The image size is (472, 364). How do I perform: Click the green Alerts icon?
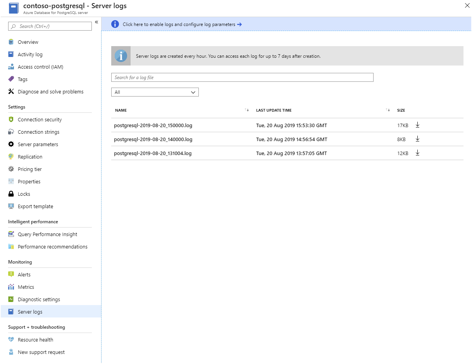tap(11, 274)
